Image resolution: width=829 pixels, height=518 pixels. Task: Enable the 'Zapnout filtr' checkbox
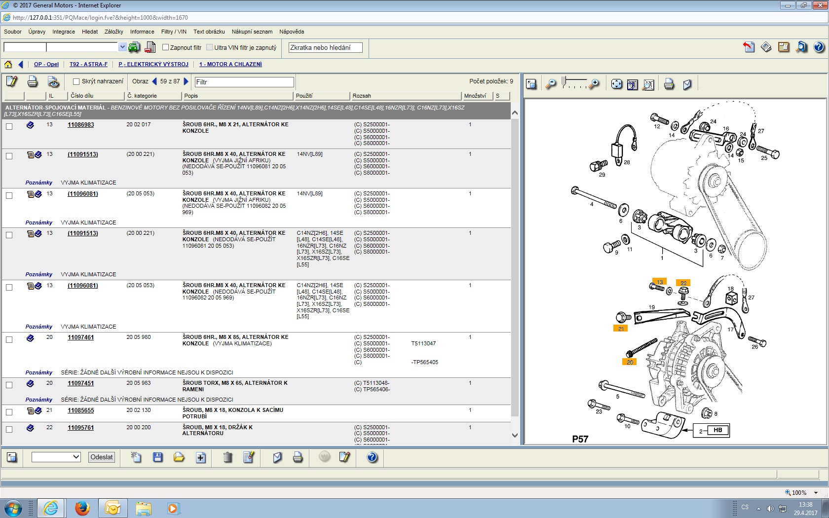[x=166, y=47]
